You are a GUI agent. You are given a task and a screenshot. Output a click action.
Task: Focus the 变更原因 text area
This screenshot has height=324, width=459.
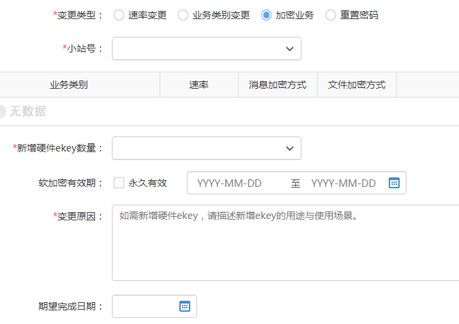[x=285, y=243]
